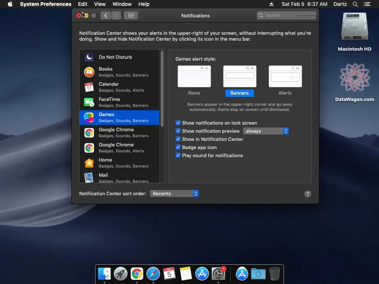The width and height of the screenshot is (379, 284).
Task: Toggle Show in Notification Center
Action: tap(178, 139)
